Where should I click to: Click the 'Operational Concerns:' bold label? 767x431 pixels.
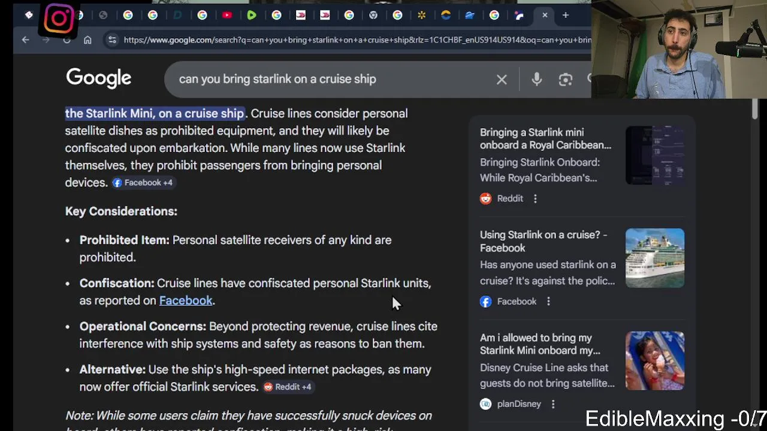(143, 326)
